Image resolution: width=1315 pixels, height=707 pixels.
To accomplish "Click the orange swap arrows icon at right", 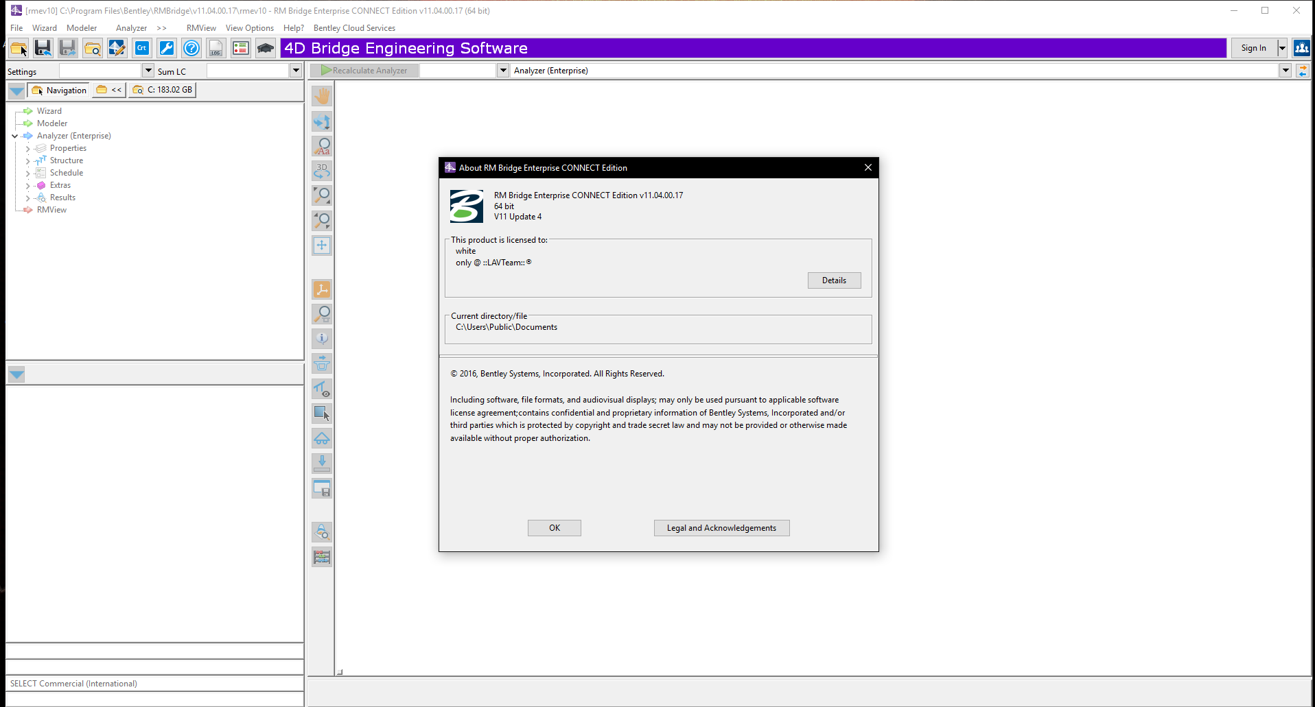I will coord(1302,71).
